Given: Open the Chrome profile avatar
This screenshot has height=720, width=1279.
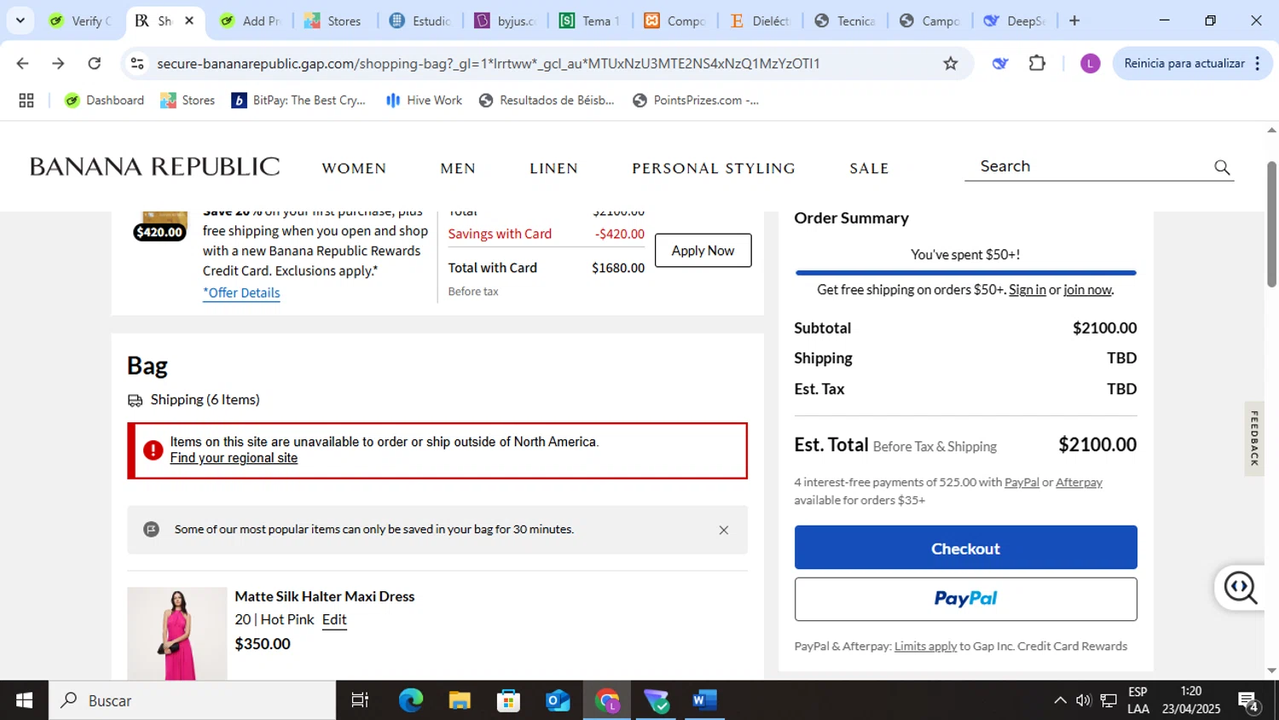Looking at the screenshot, I should tap(1090, 63).
